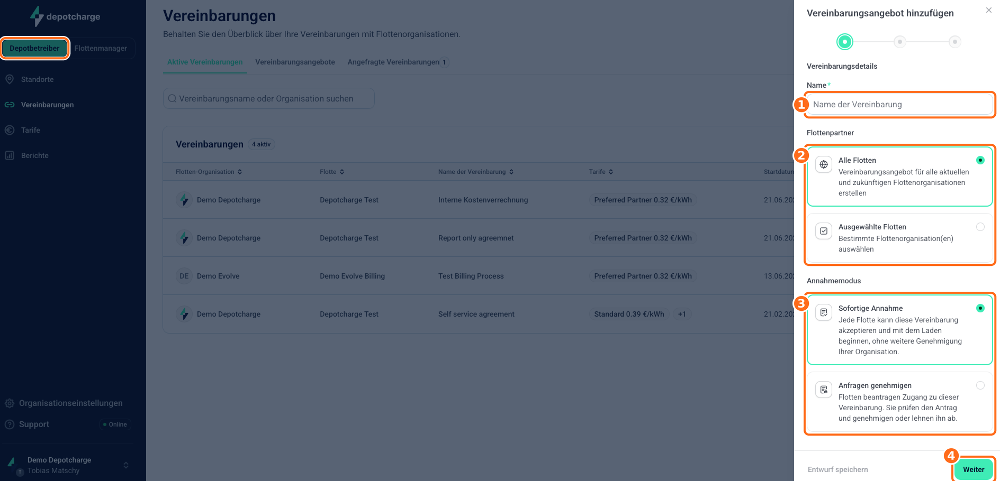Click the Vereinbarungsname oder Organisation search field
The width and height of the screenshot is (1000, 481).
(269, 98)
